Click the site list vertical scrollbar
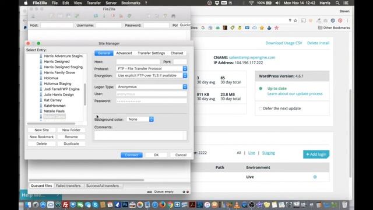Image resolution: width=373 pixels, height=210 pixels. 85,94
